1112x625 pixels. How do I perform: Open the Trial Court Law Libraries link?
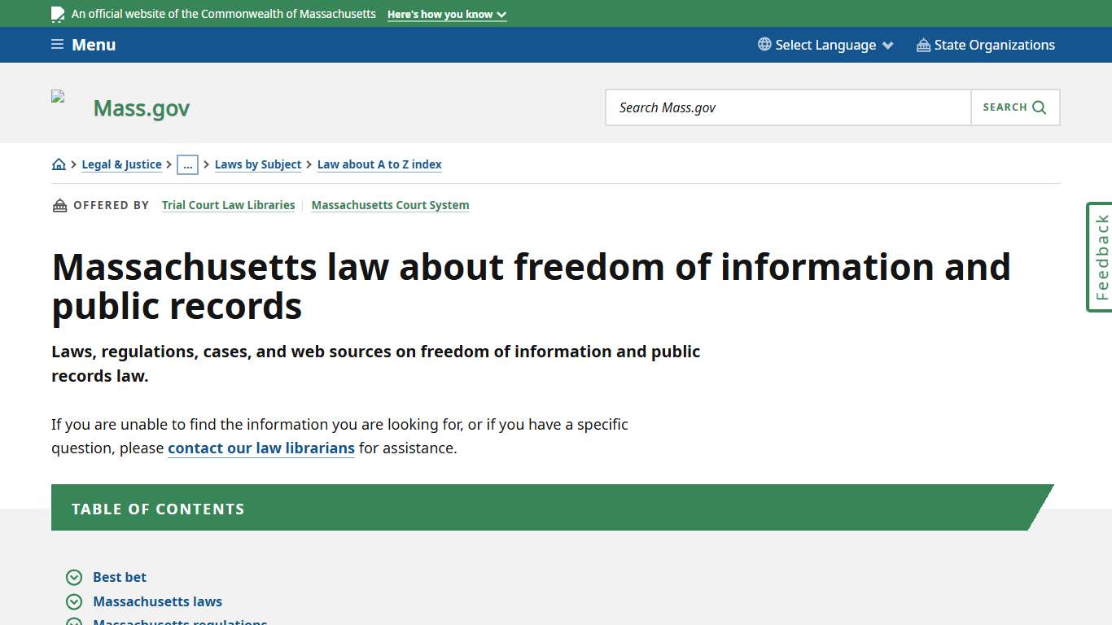228,204
